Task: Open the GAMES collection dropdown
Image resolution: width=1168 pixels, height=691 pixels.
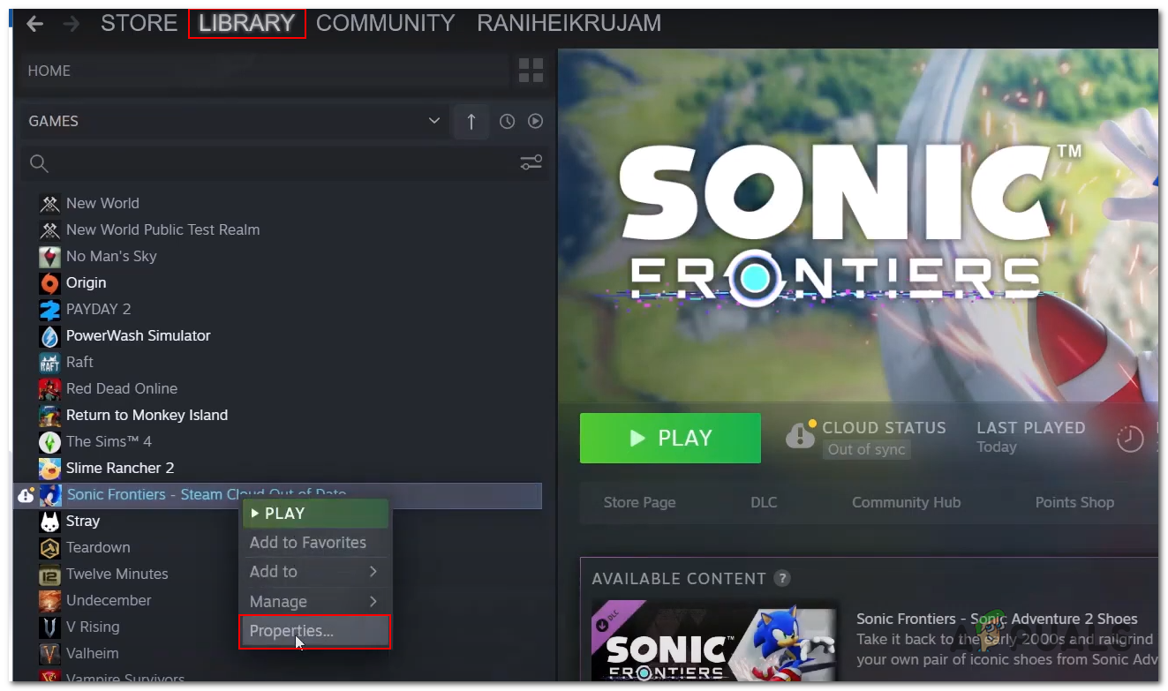Action: (234, 121)
